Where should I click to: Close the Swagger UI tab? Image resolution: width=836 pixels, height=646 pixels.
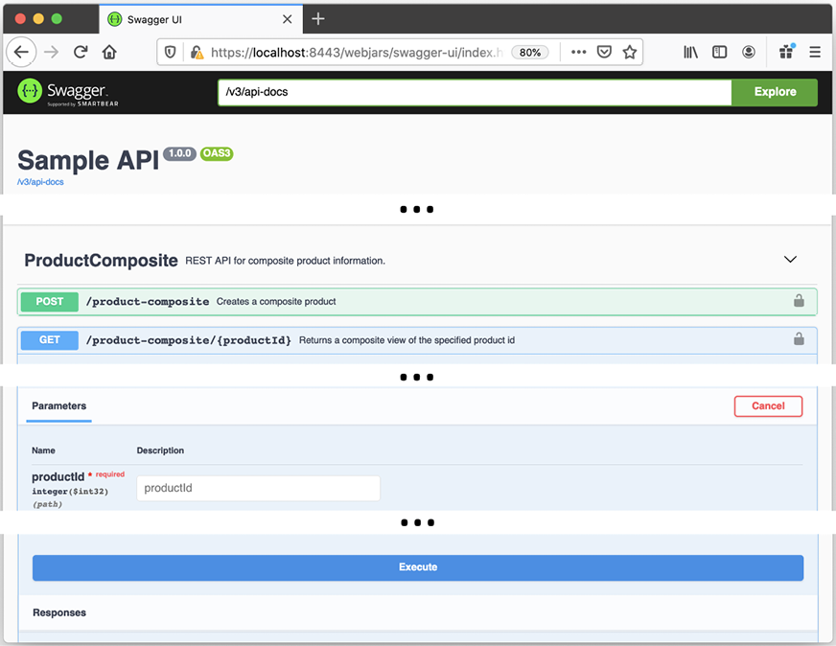point(287,19)
